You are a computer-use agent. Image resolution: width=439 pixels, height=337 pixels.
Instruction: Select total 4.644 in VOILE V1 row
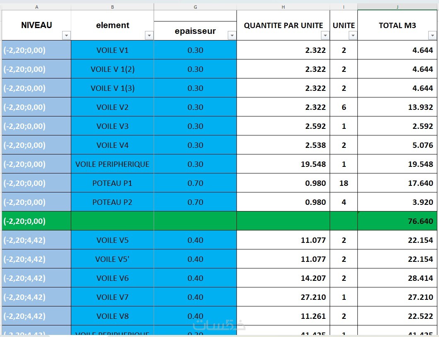pos(397,50)
